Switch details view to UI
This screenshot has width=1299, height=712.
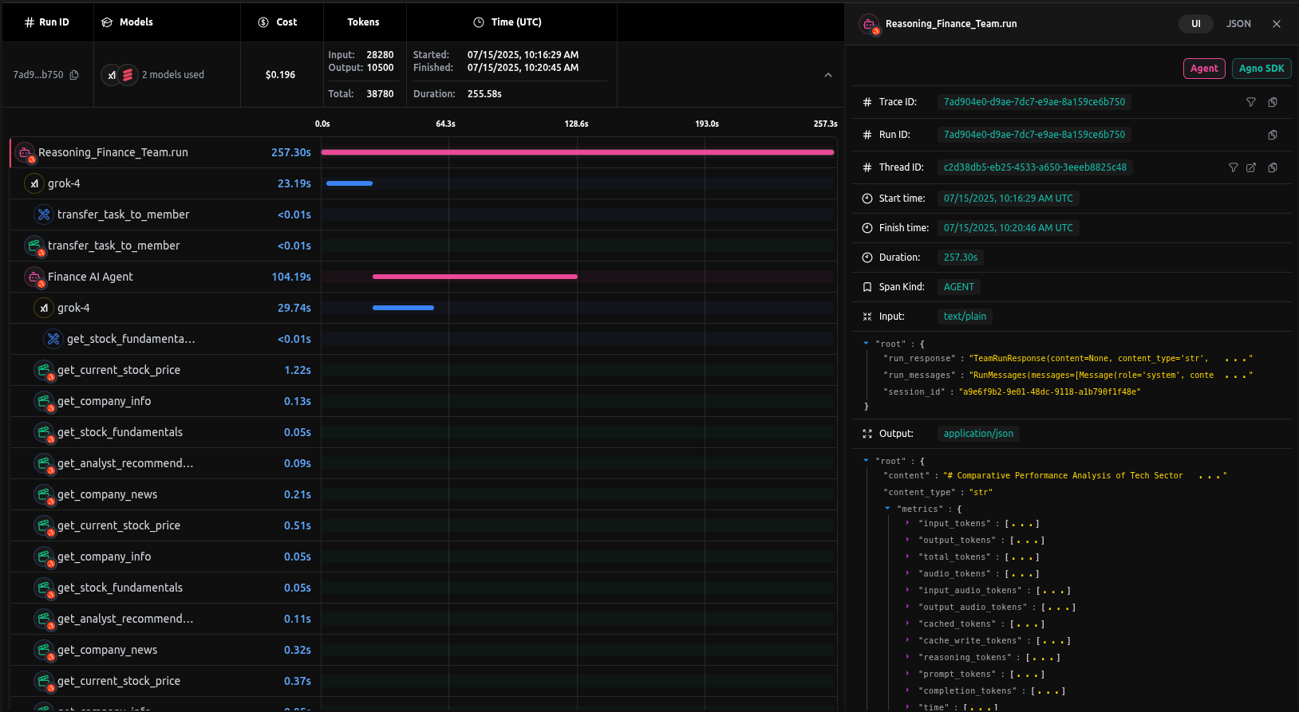(x=1195, y=24)
